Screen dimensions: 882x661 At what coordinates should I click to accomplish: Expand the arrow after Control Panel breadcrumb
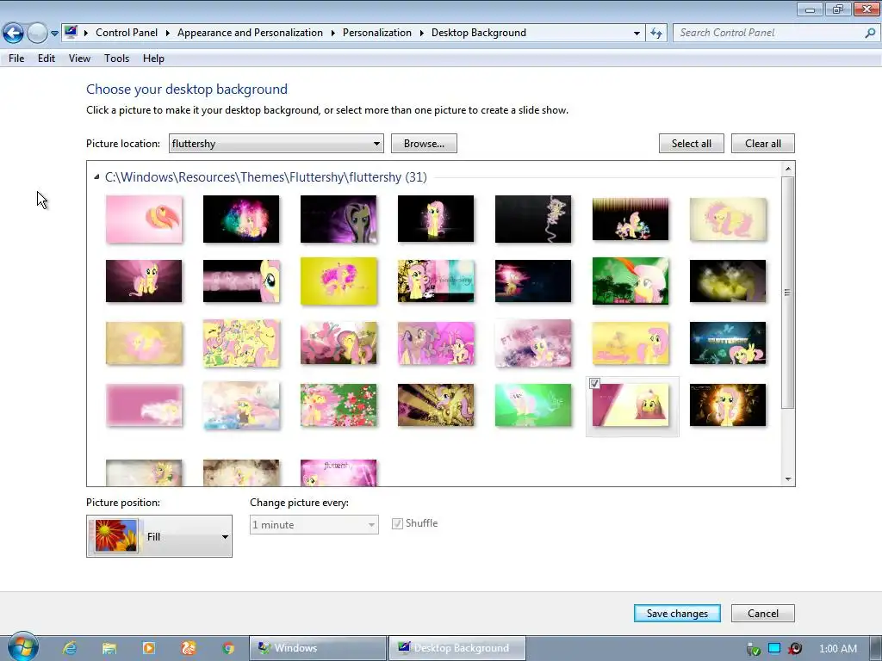(x=168, y=33)
